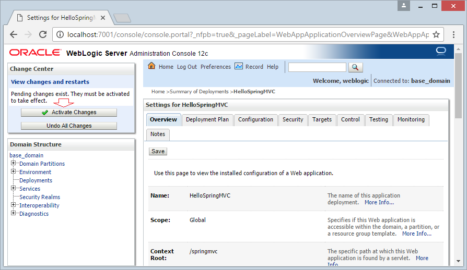Open Chrome three-dot menu
467x270 pixels.
pyautogui.click(x=453, y=34)
